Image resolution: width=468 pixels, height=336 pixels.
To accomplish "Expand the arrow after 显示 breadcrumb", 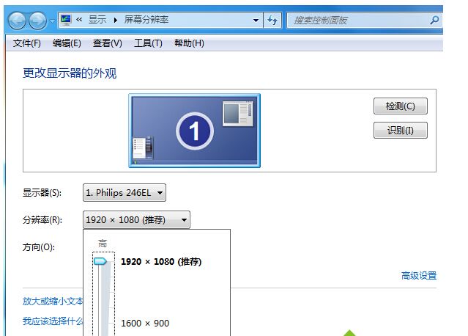I will (x=116, y=21).
